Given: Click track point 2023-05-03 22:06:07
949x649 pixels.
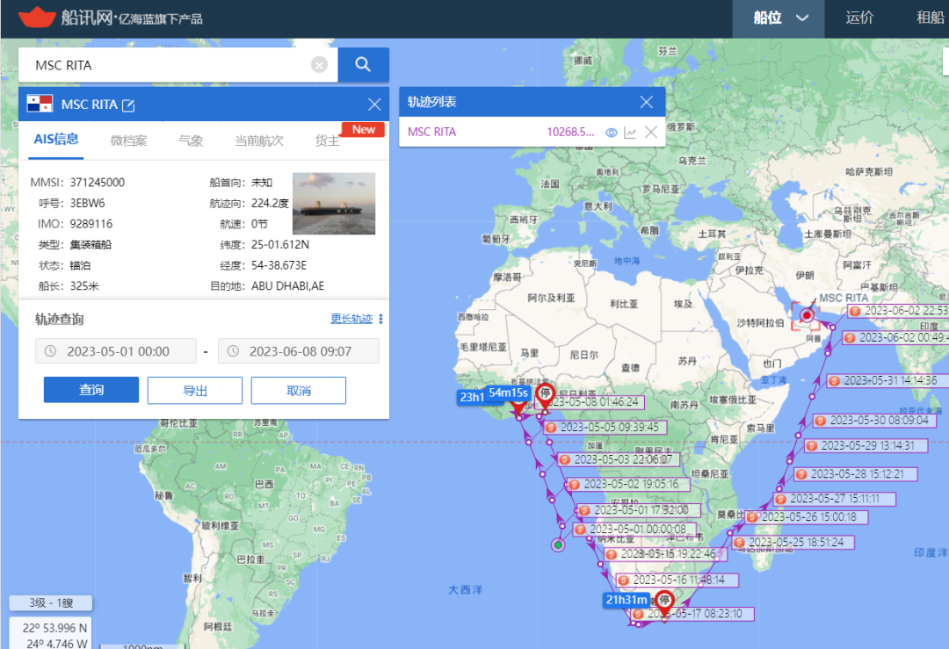Looking at the screenshot, I should click(x=618, y=459).
